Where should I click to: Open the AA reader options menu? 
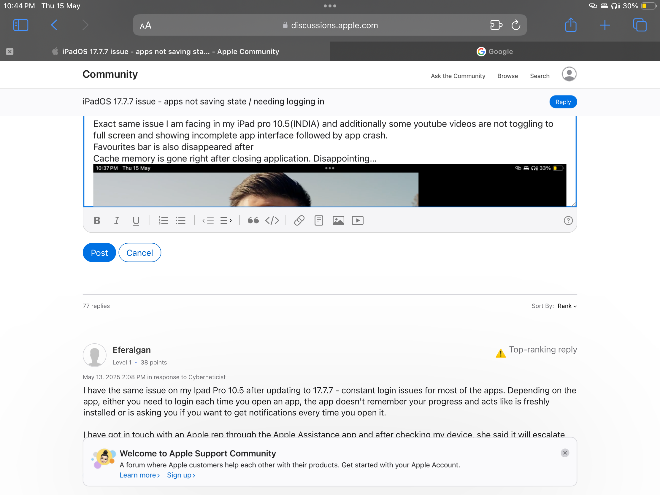pyautogui.click(x=146, y=25)
